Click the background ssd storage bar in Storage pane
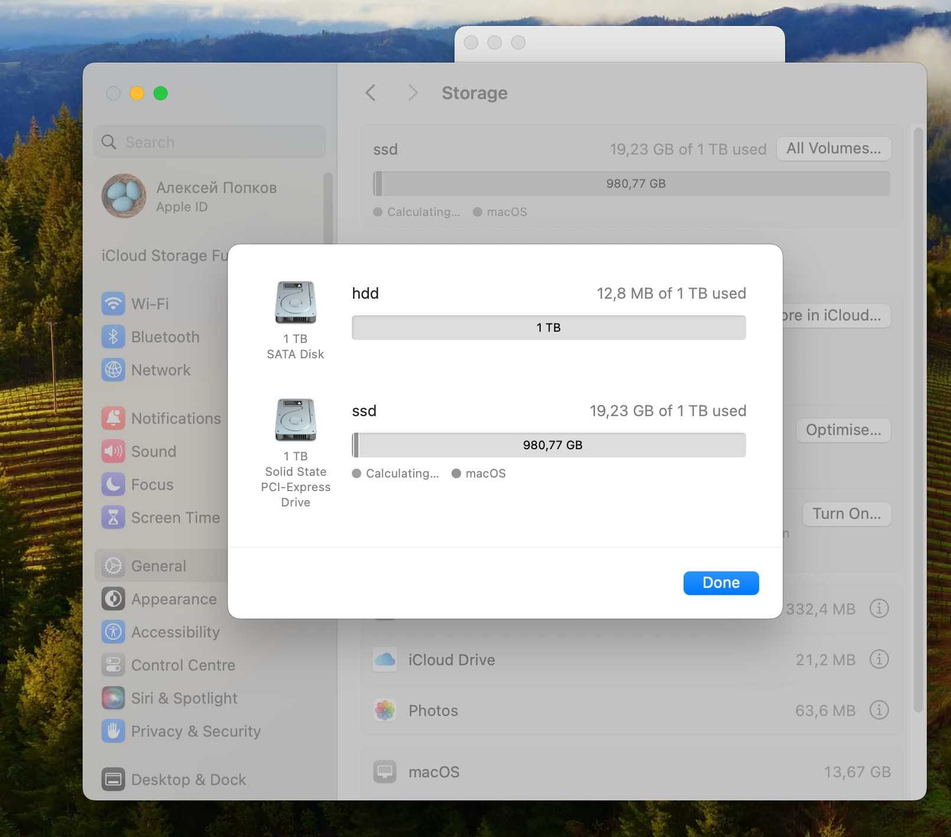Viewport: 951px width, 837px height. [x=631, y=184]
